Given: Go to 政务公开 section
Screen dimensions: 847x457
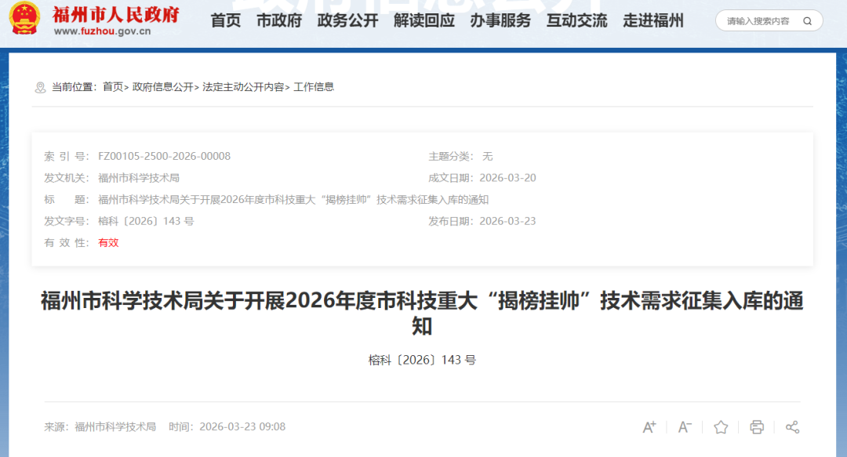Looking at the screenshot, I should click(347, 21).
